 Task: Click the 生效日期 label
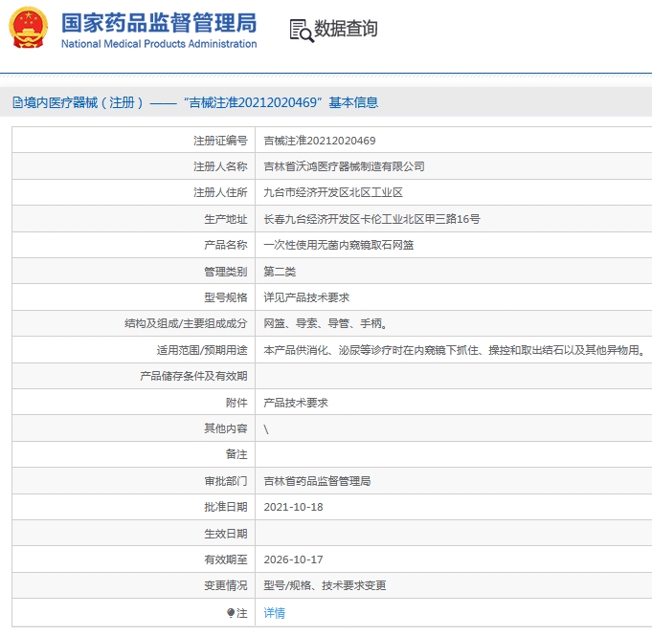click(226, 534)
